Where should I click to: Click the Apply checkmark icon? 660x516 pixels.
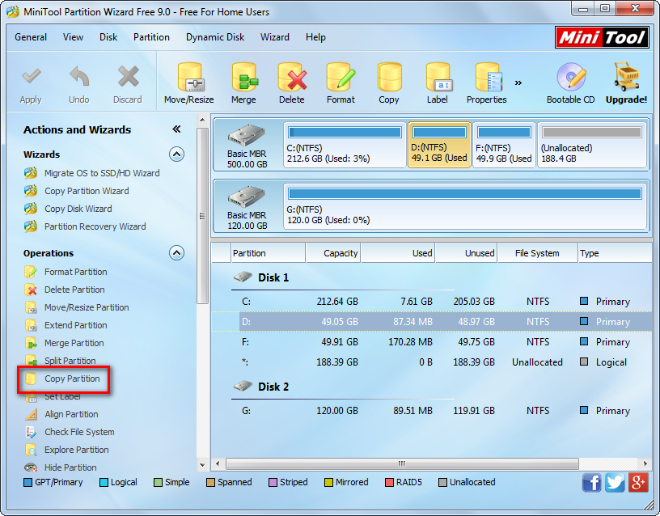(31, 77)
